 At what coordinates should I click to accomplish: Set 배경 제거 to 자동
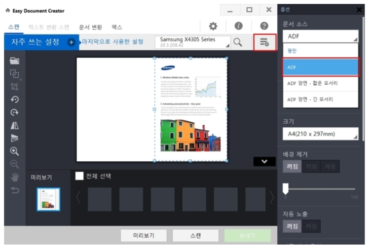coord(330,167)
